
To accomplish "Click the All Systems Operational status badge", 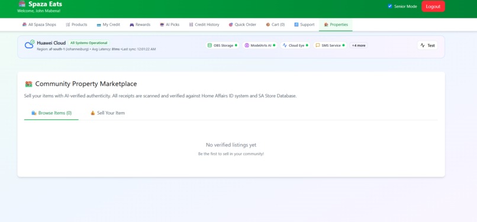I will pyautogui.click(x=89, y=43).
